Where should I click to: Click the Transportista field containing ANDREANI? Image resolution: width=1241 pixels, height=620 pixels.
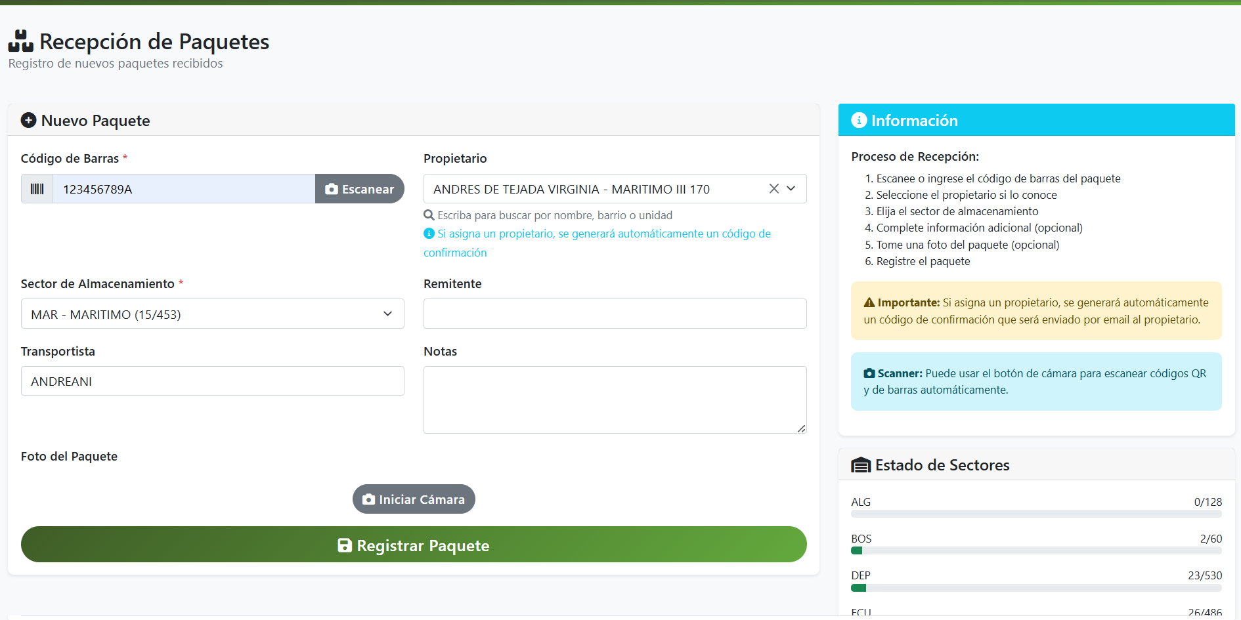click(213, 381)
